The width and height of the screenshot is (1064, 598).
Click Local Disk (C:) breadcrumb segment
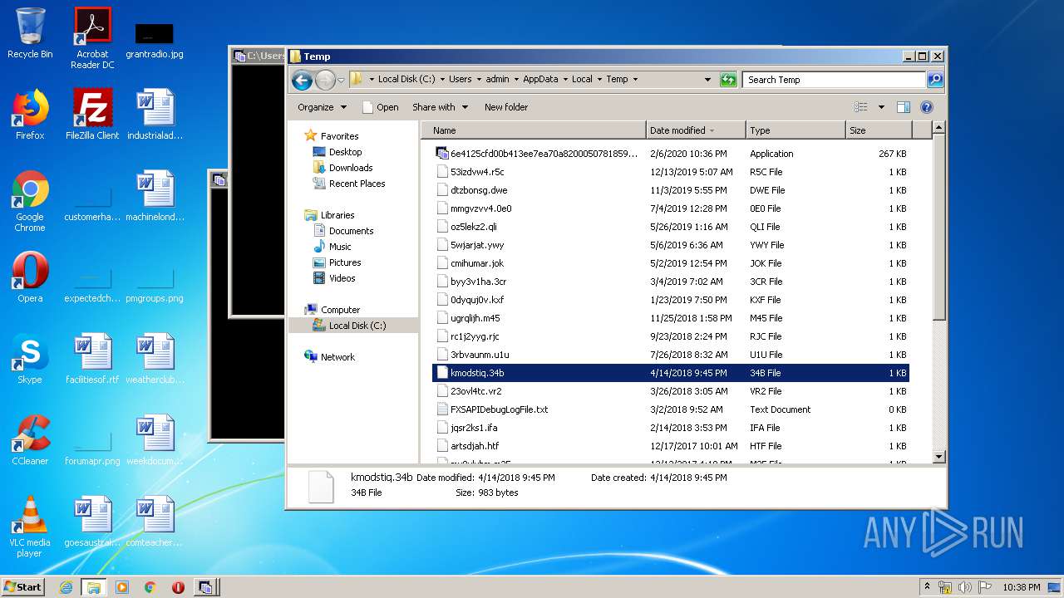click(x=406, y=80)
